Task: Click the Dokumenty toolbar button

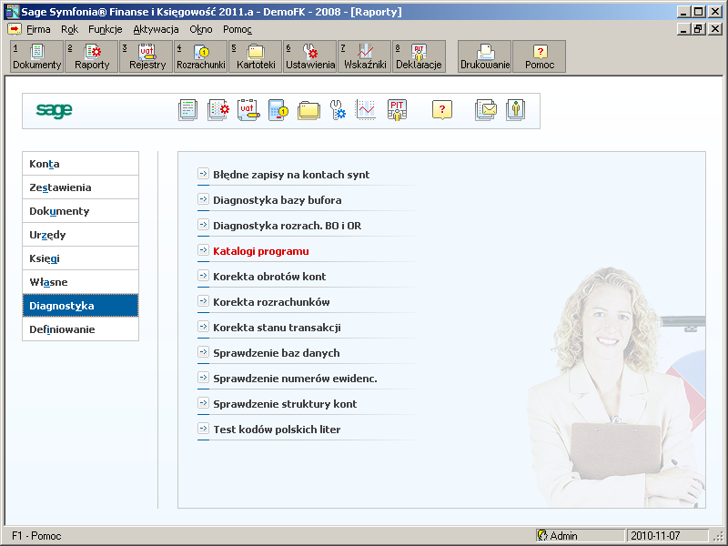Action: (x=36, y=57)
